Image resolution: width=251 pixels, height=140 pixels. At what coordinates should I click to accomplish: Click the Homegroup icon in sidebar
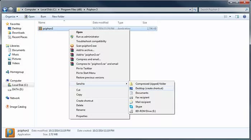8,72
